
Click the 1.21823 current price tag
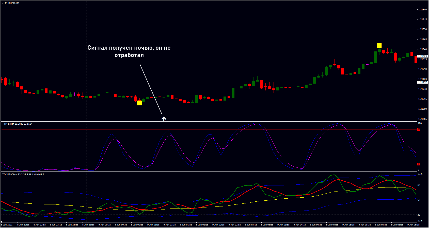tap(423, 56)
